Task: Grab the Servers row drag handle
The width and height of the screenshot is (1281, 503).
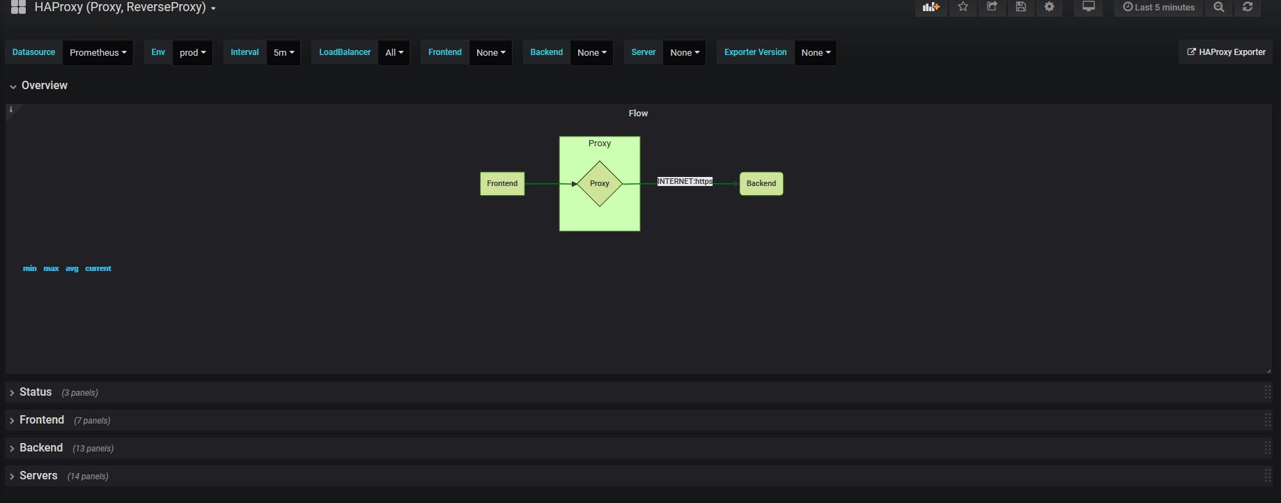Action: point(1268,476)
